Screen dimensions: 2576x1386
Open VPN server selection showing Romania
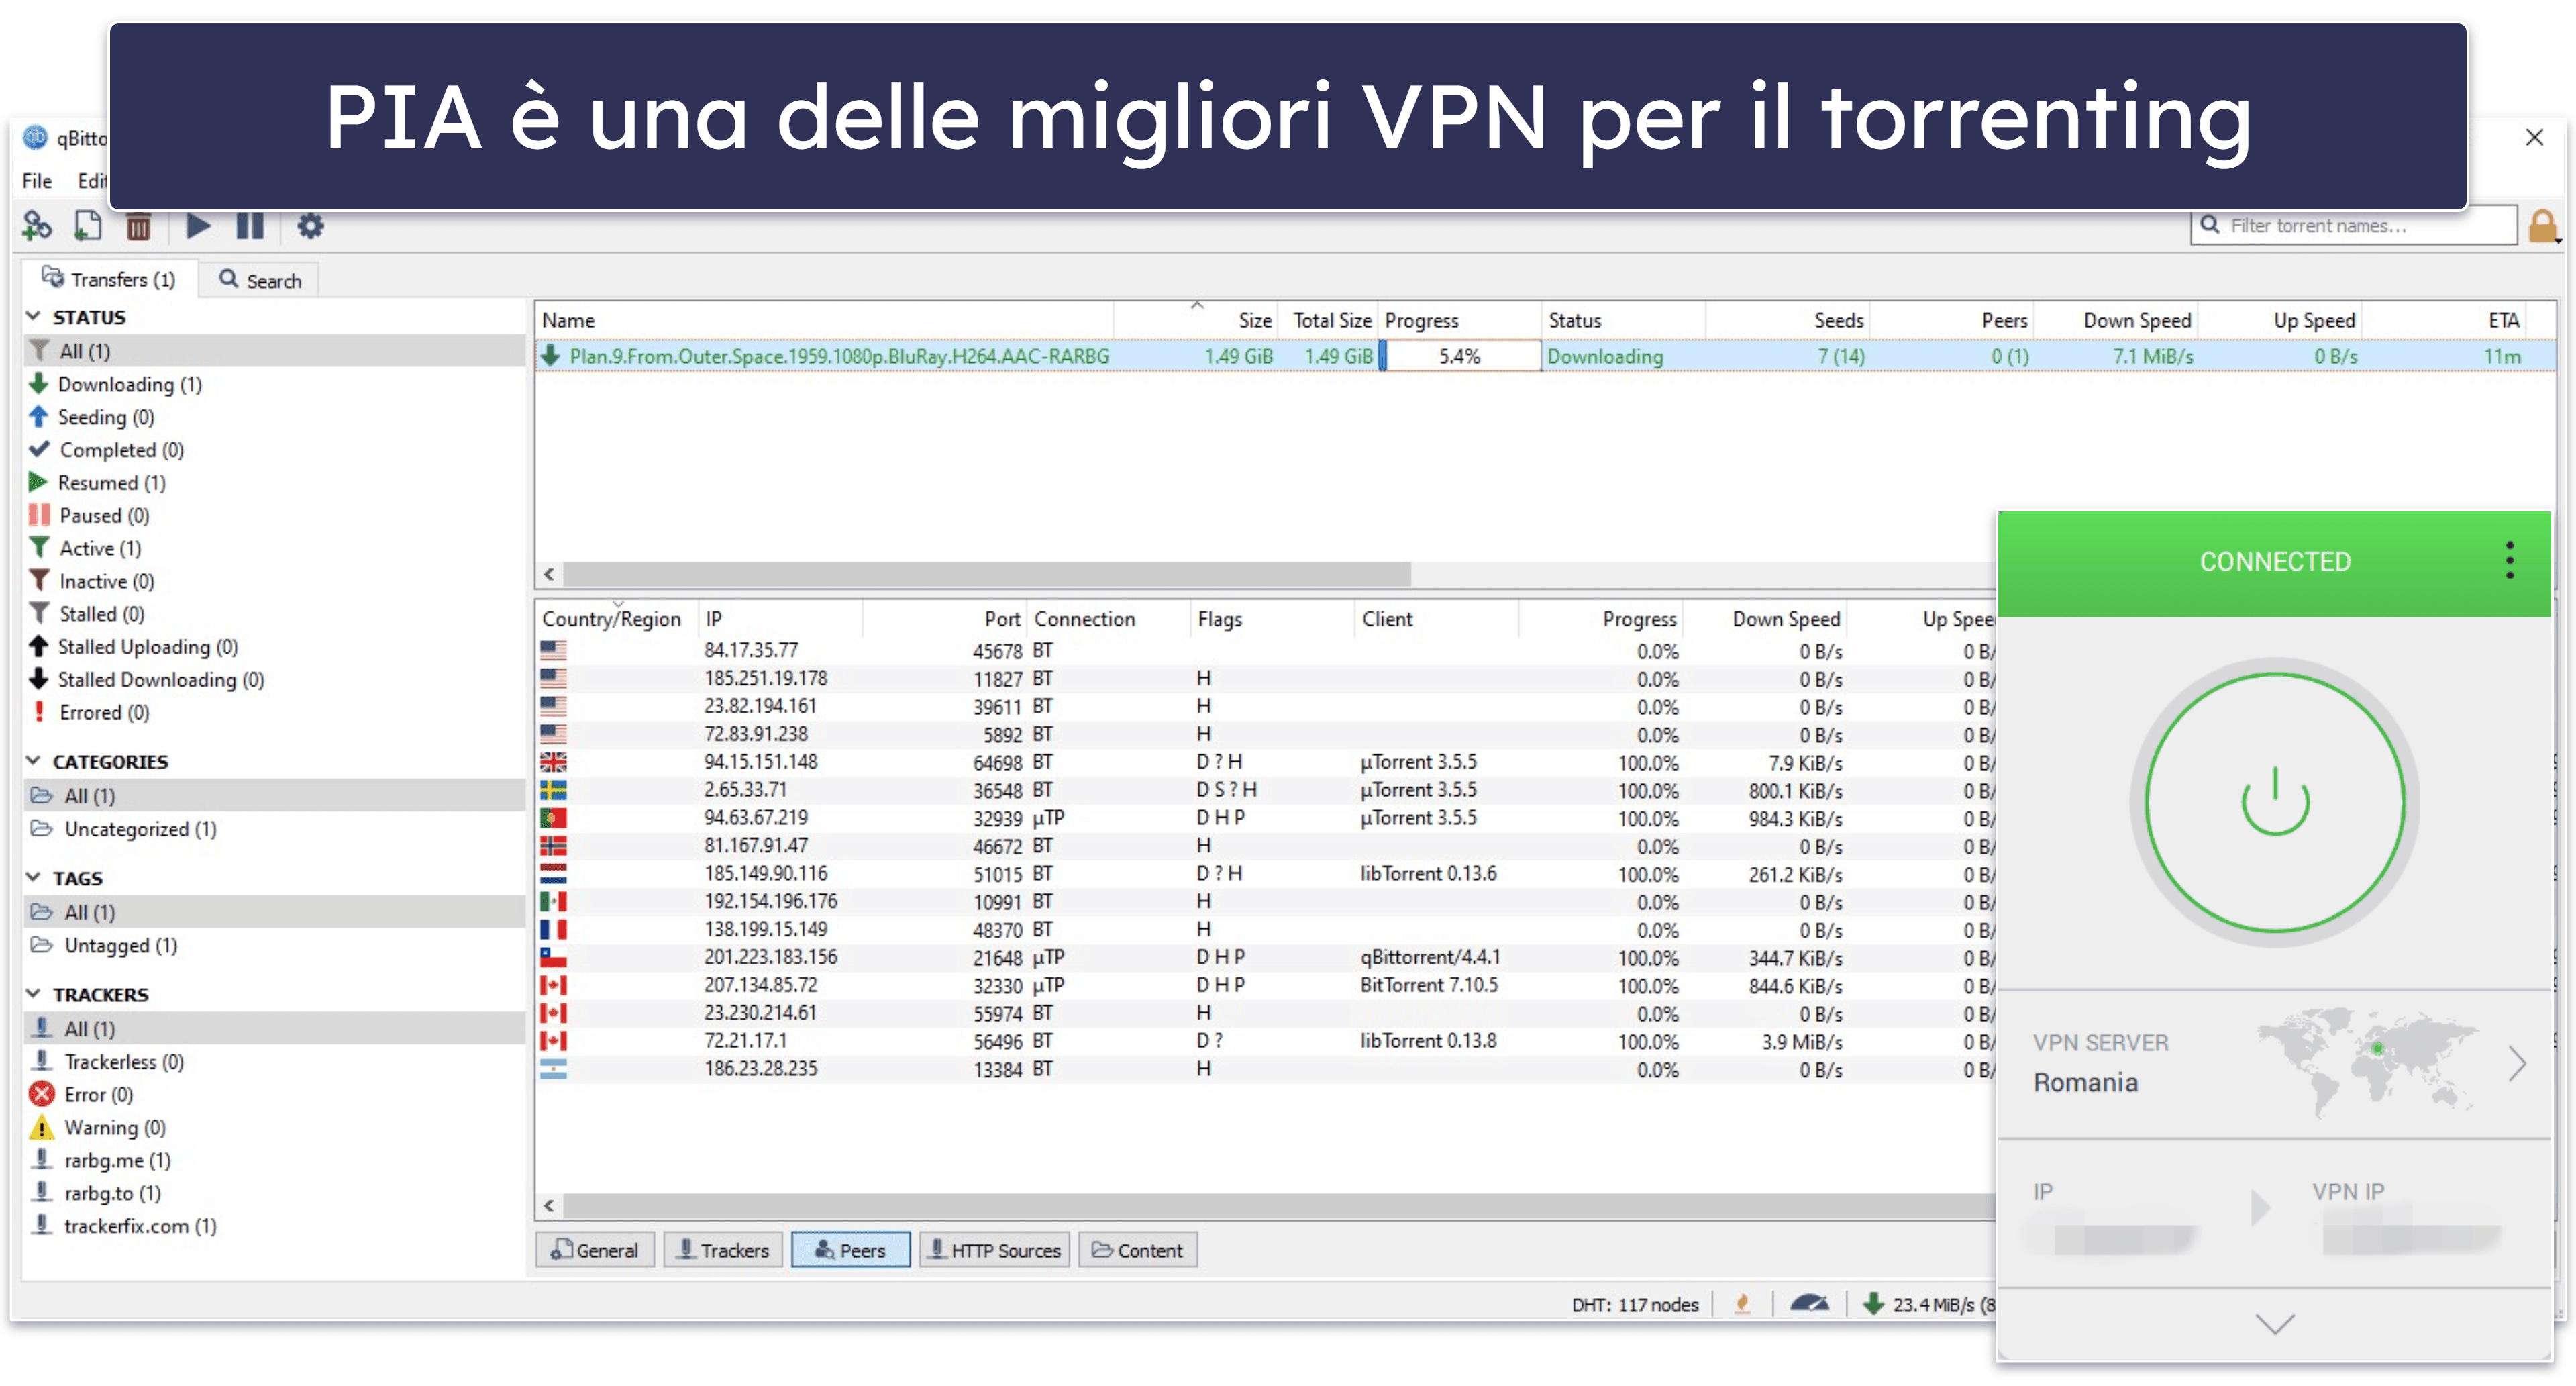pyautogui.click(x=2275, y=1063)
